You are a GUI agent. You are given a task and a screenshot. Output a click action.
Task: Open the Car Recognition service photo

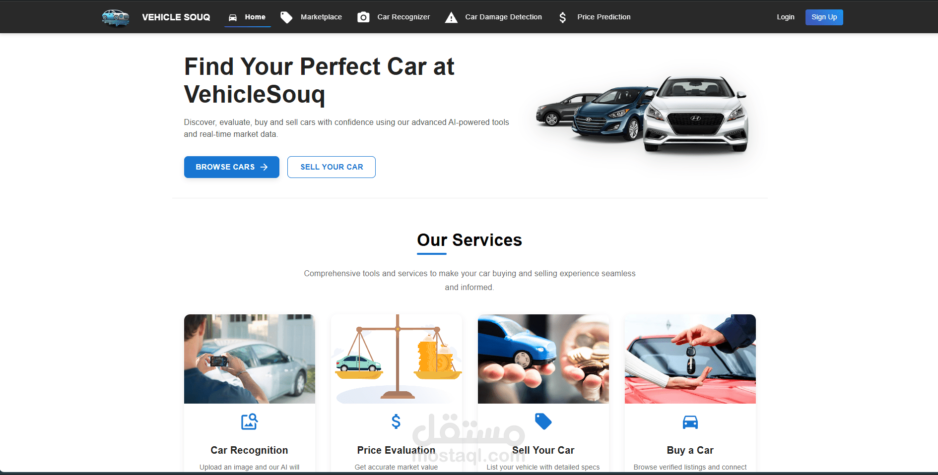[250, 359]
